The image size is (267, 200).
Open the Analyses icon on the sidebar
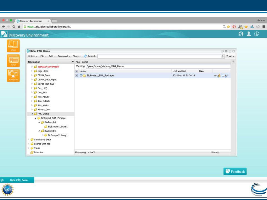point(13,76)
